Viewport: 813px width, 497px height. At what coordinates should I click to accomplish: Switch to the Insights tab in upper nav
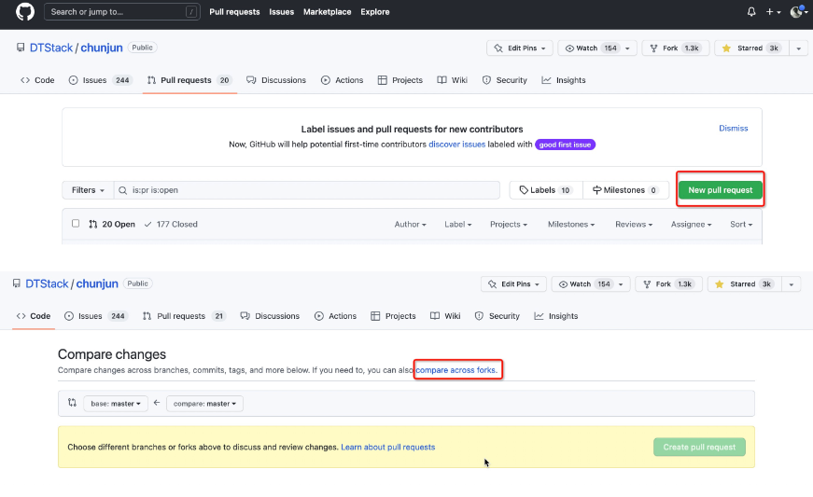pos(564,80)
